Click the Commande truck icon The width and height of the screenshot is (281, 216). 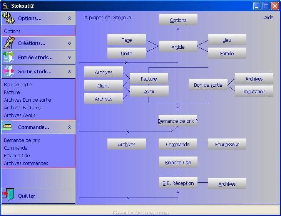click(x=7, y=127)
